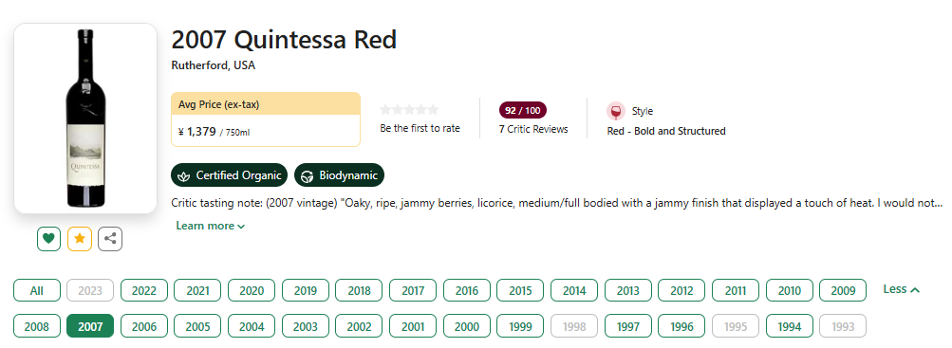Switch to the 2015 vintage
This screenshot has height=348, width=952.
(520, 290)
